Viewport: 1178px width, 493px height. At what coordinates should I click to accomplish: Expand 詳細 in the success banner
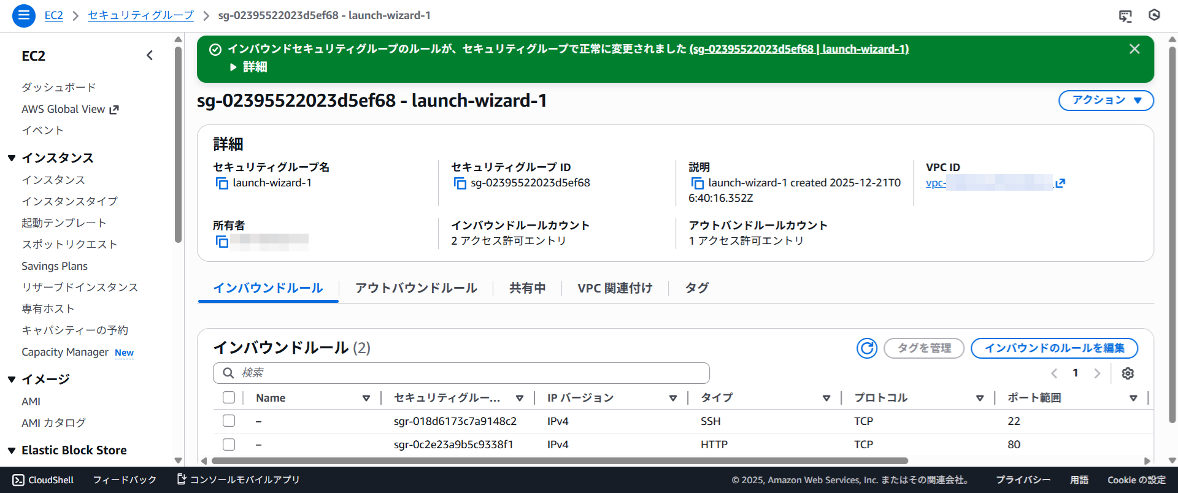[248, 67]
